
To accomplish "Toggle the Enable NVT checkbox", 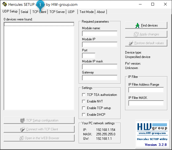I will 84,101.
